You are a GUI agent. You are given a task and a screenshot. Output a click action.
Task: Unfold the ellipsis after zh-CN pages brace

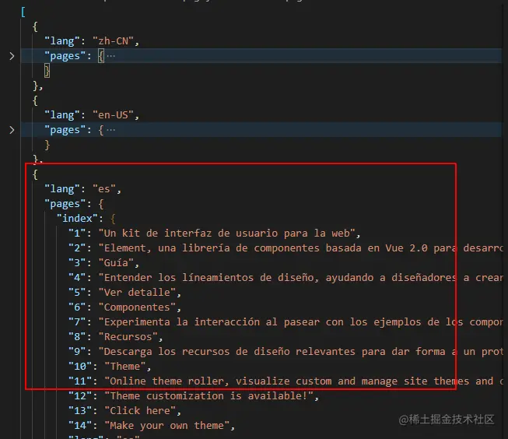pos(110,56)
